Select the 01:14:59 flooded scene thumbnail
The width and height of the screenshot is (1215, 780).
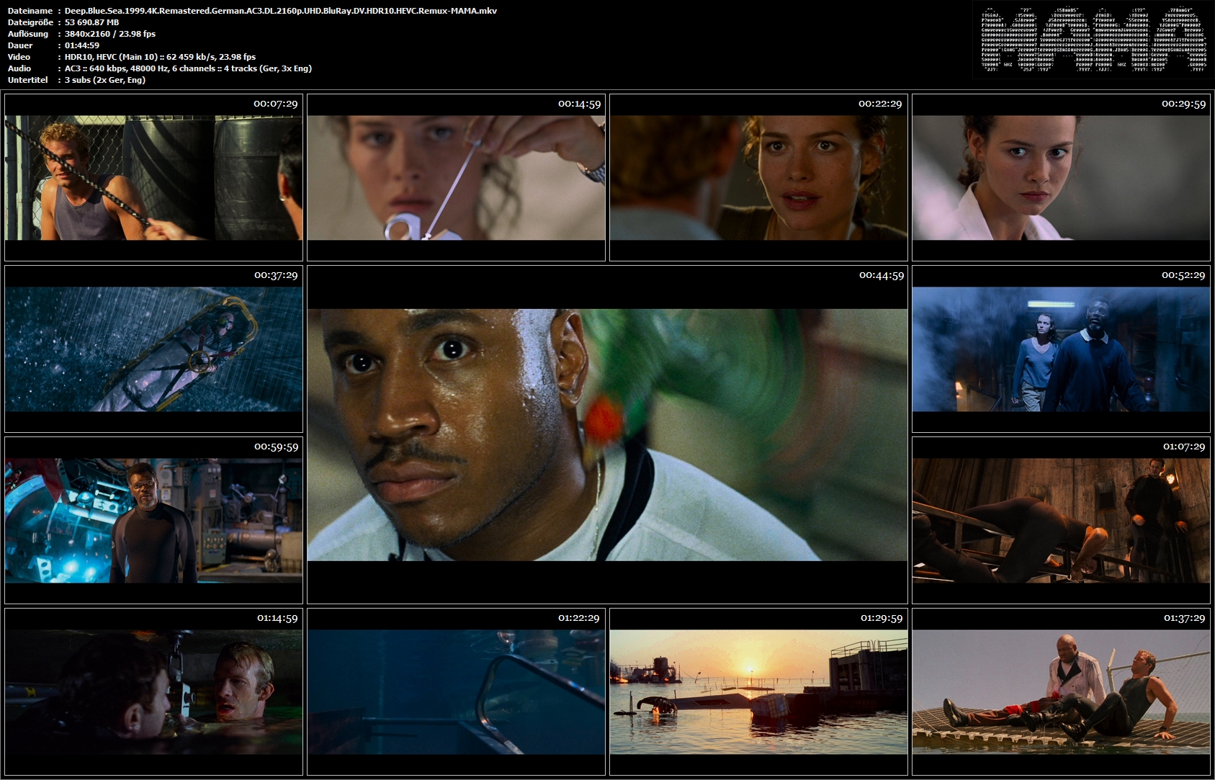(x=153, y=691)
